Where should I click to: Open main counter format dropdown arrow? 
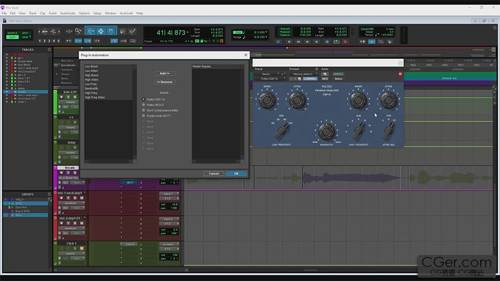(188, 33)
